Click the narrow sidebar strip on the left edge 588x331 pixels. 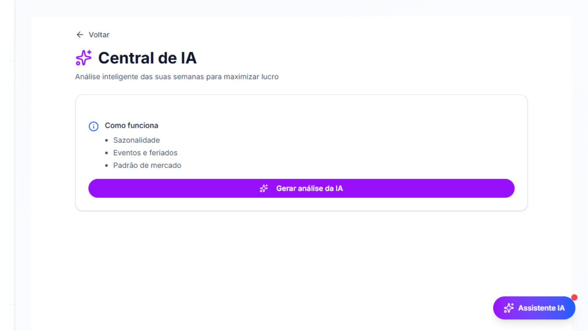tap(7, 165)
